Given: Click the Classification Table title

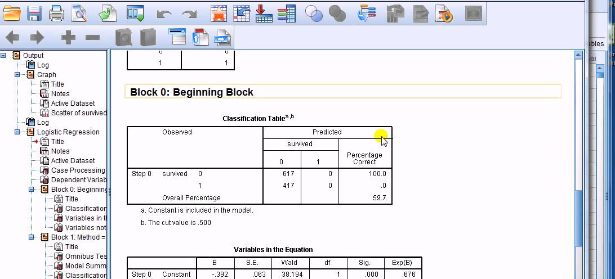Looking at the screenshot, I should click(x=258, y=118).
